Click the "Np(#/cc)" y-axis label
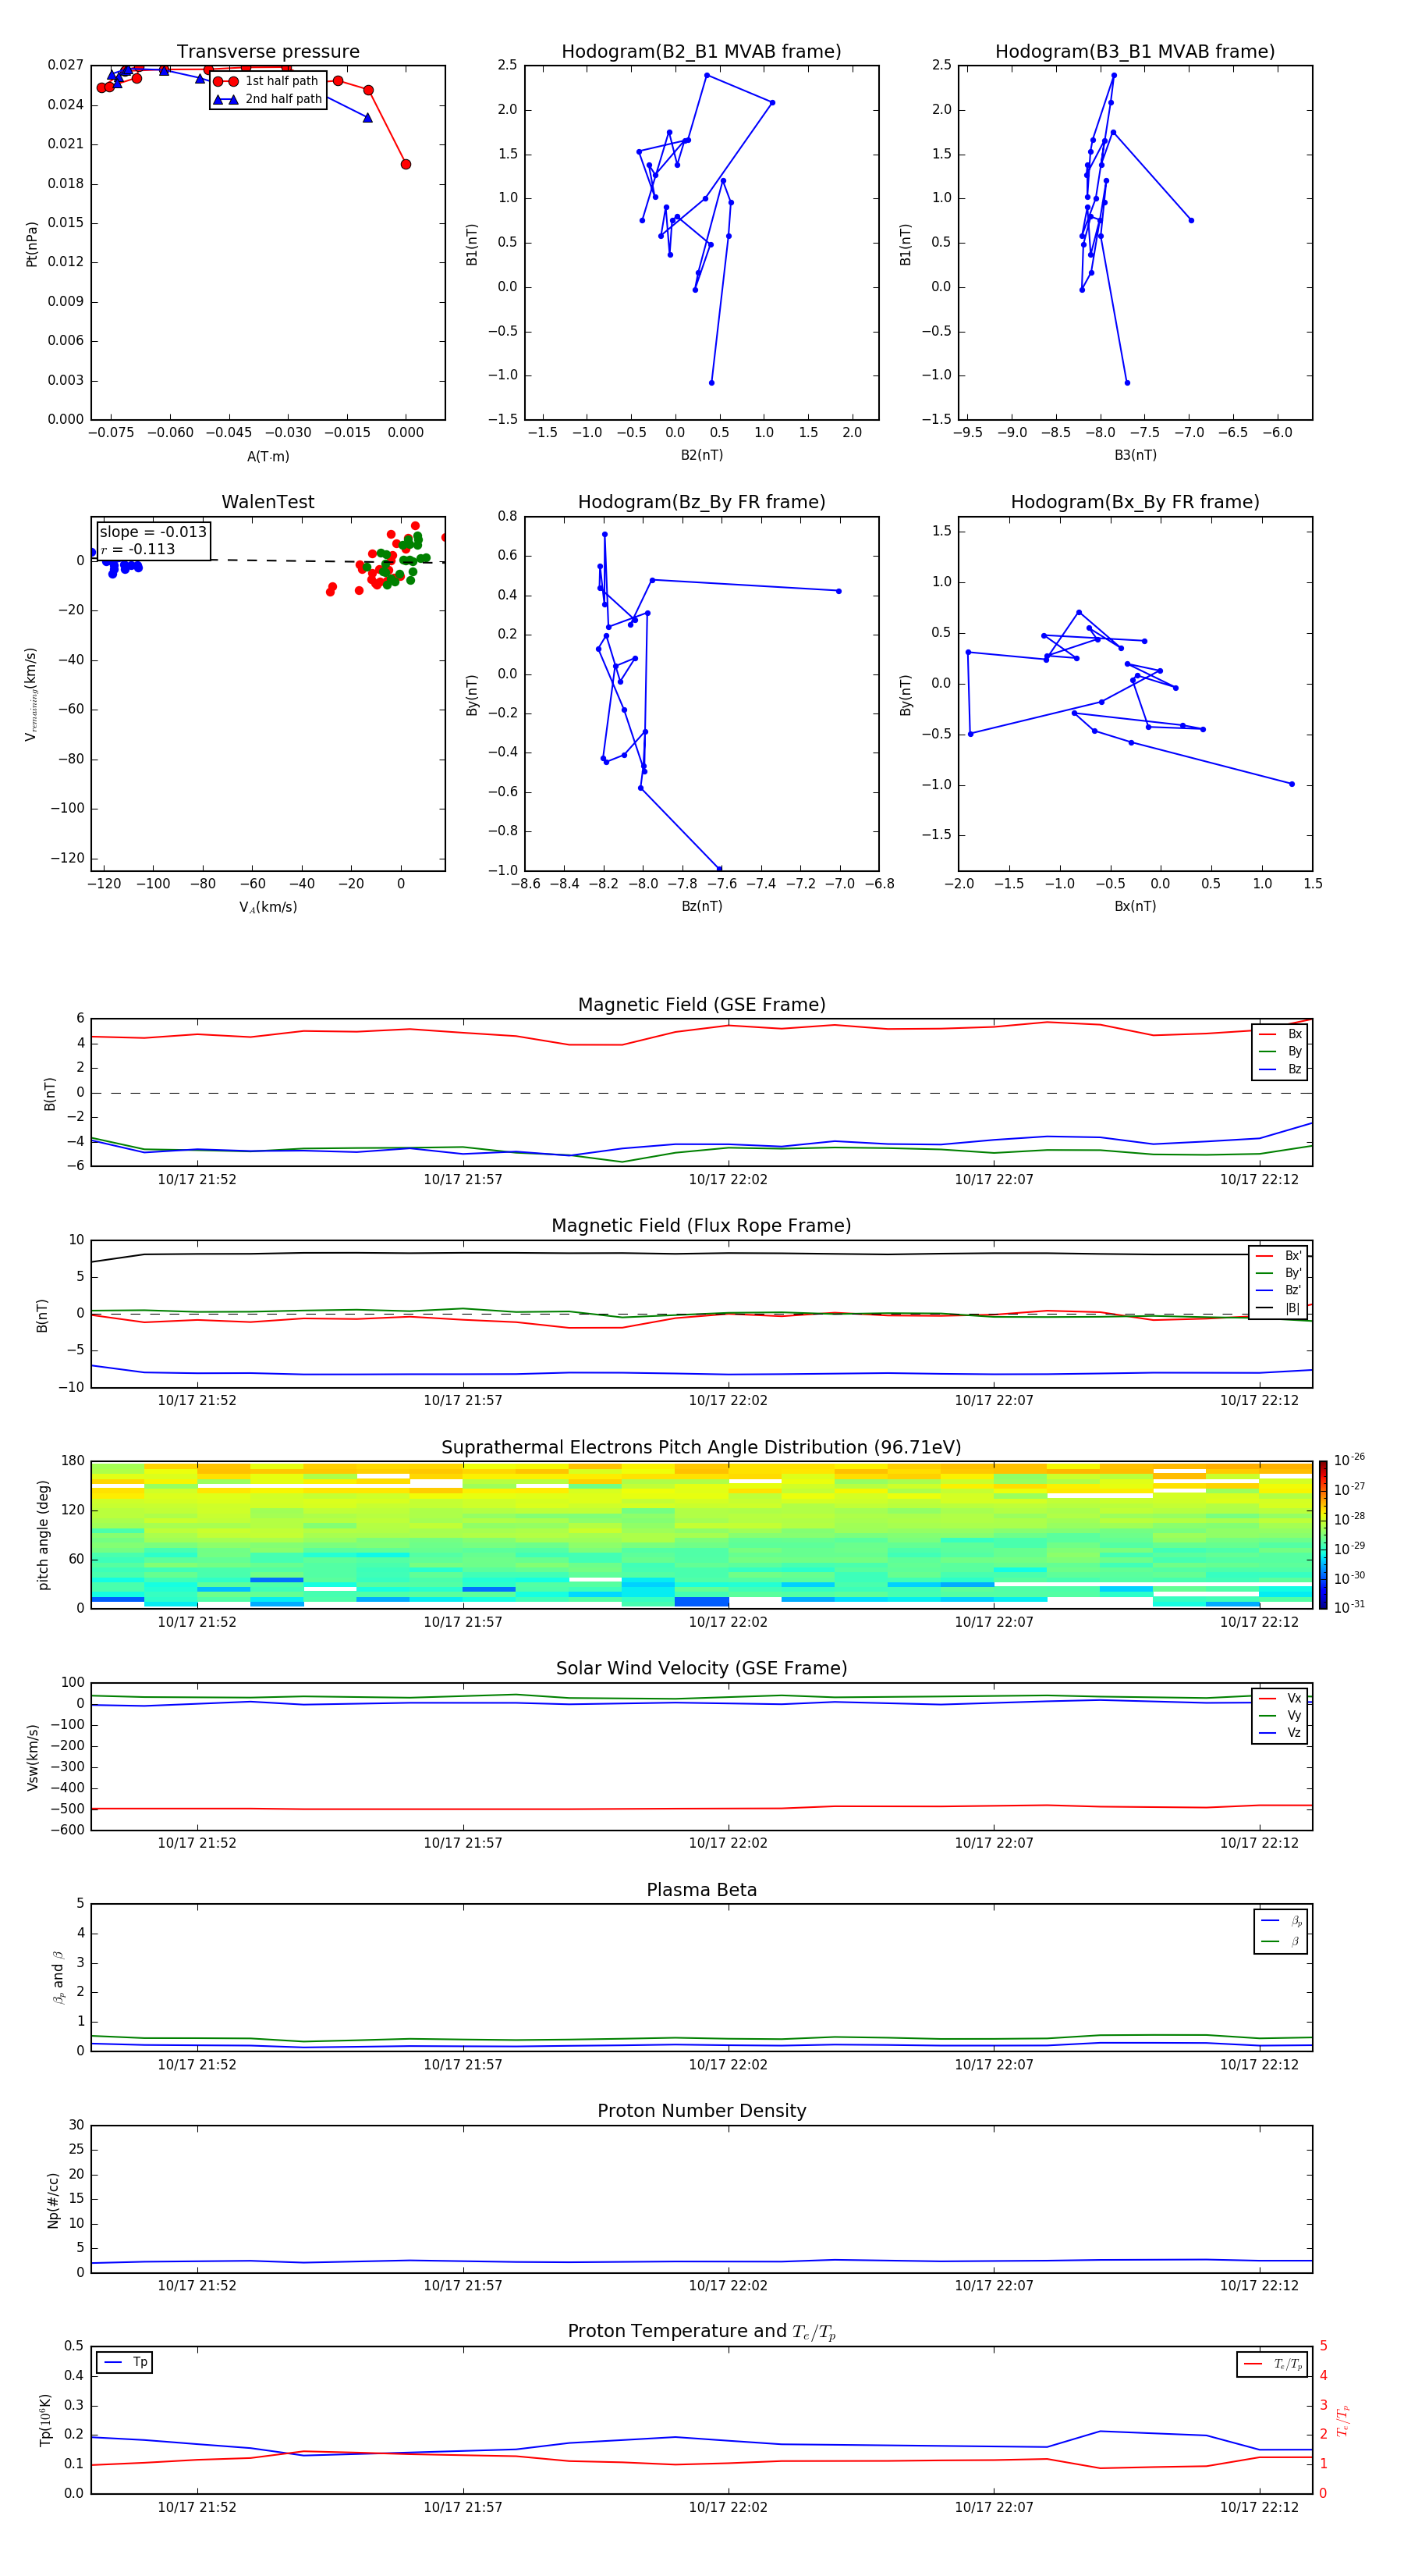 (53, 2200)
